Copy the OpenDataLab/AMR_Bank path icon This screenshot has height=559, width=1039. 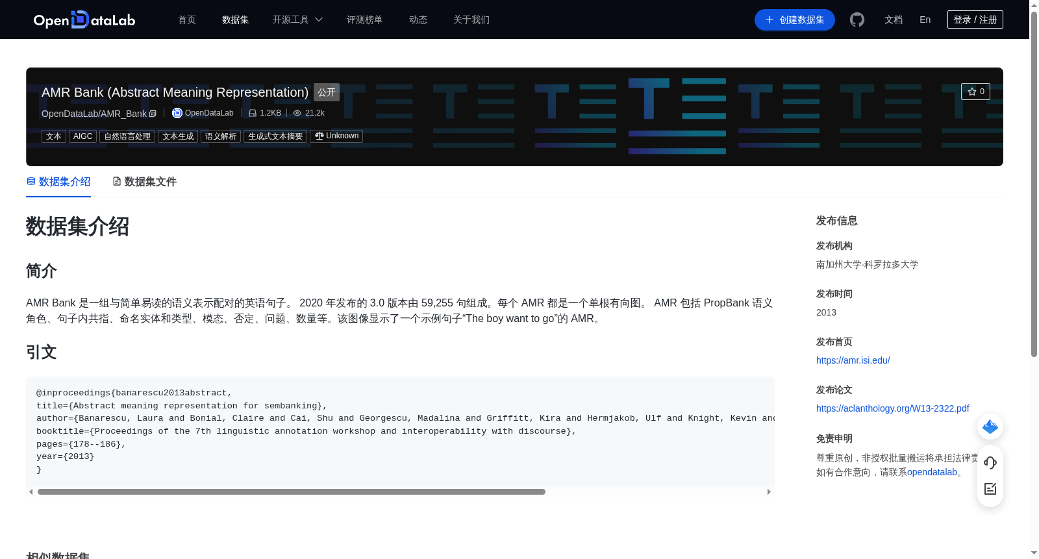(x=153, y=114)
